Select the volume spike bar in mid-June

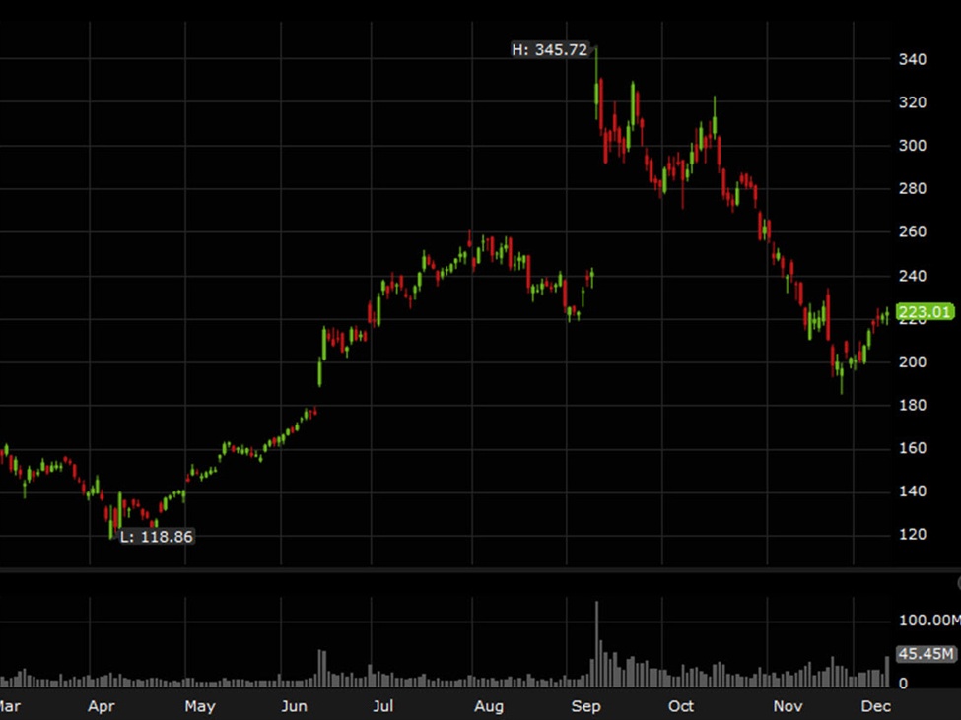click(x=320, y=667)
